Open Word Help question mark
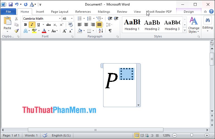 point(211,11)
